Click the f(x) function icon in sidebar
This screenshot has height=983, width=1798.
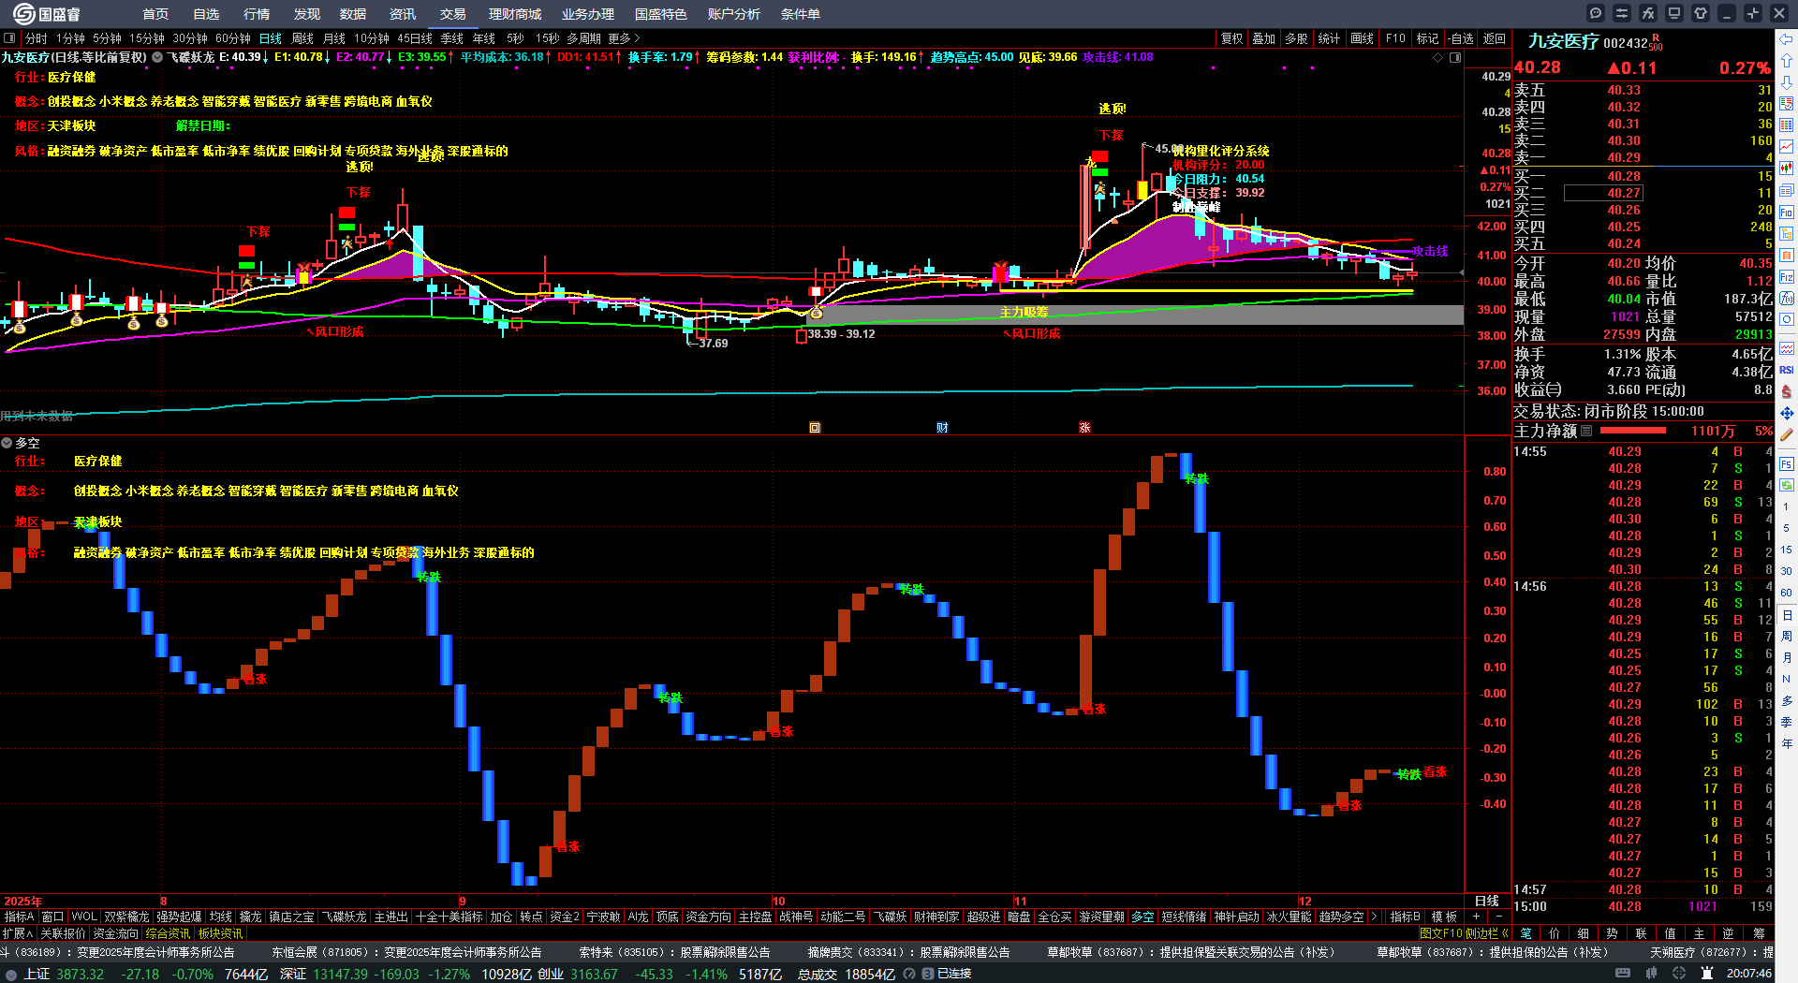[x=1787, y=298]
